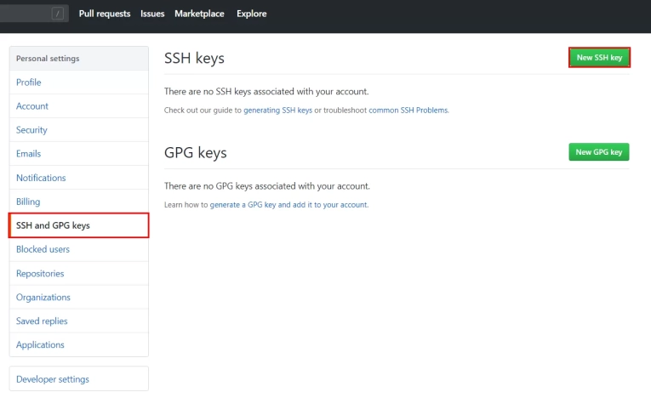Open Blocked users settings page
651x398 pixels.
pos(43,249)
